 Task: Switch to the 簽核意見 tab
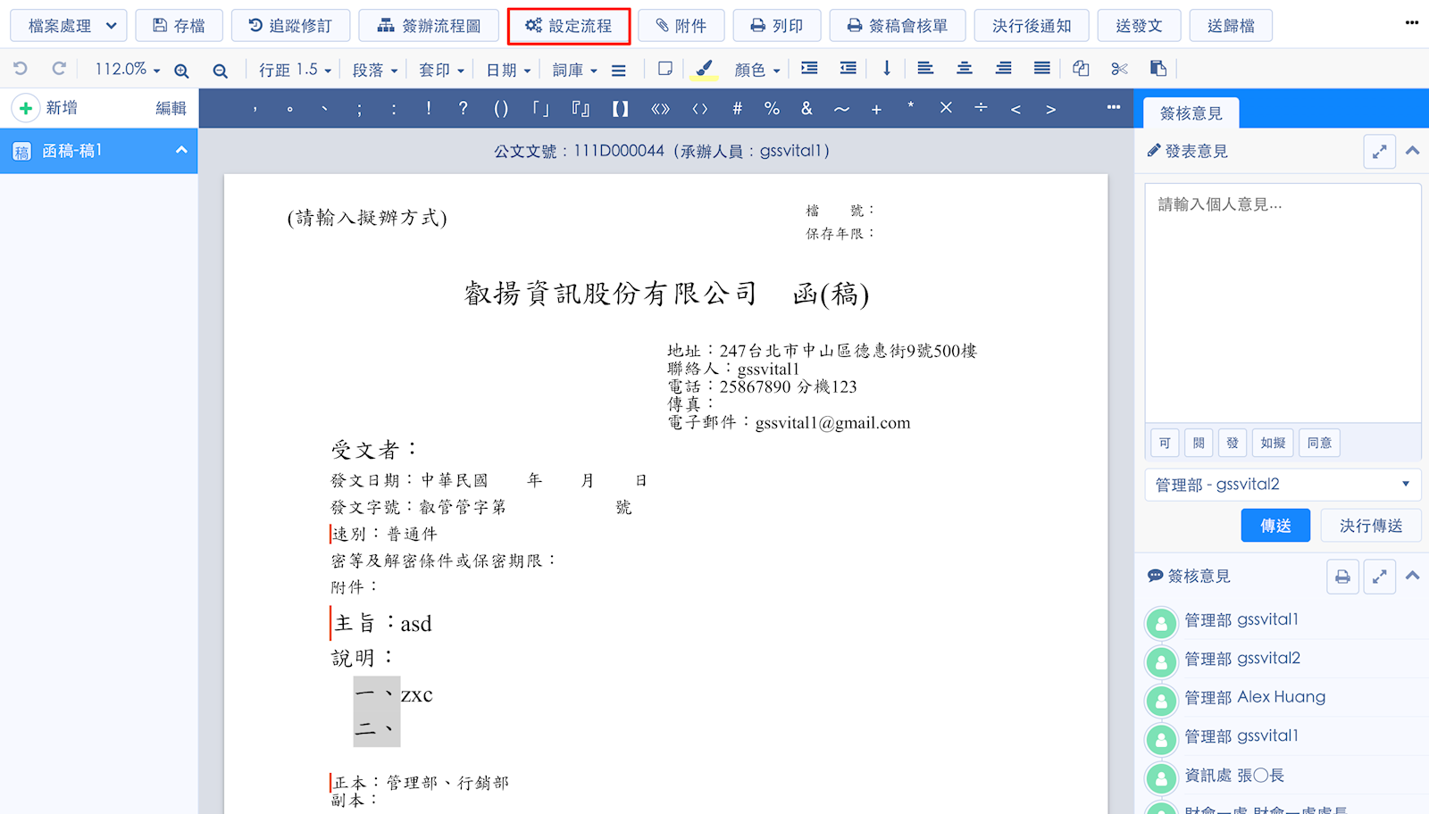pos(1191,113)
